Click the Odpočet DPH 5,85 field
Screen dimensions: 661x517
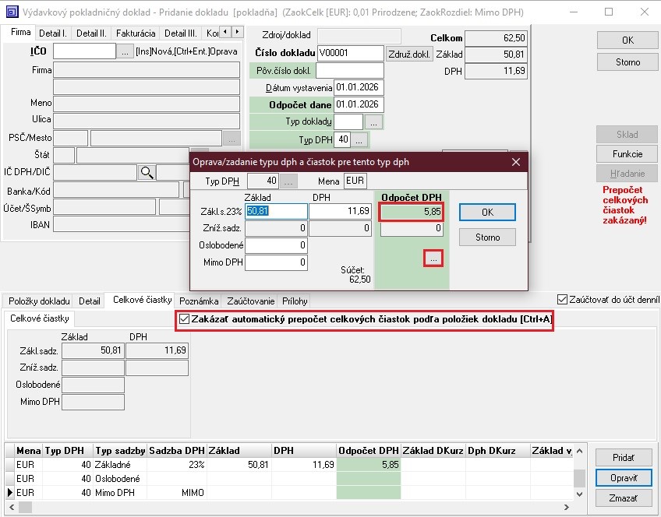tap(412, 211)
